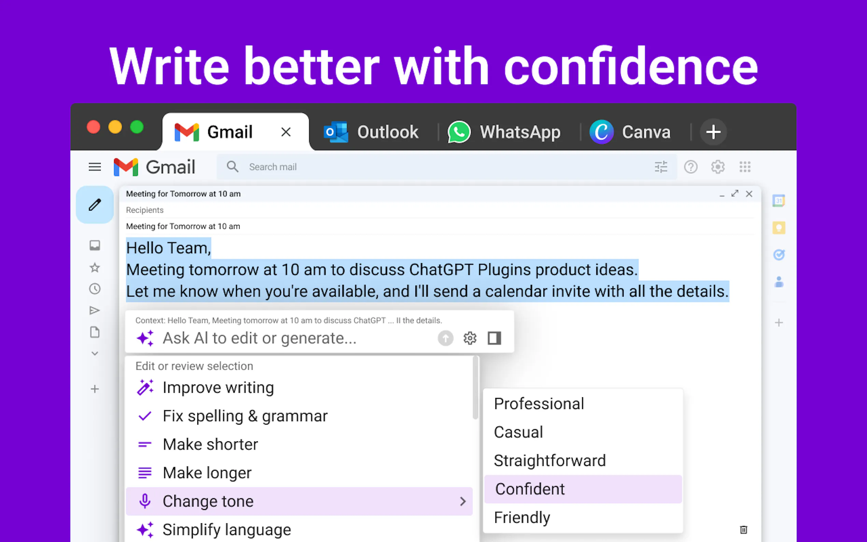Click the new tab plus button
This screenshot has height=542, width=867.
coord(713,132)
